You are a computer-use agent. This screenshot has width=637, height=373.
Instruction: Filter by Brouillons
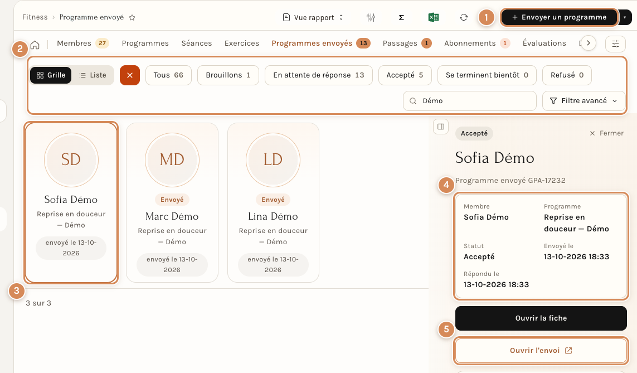228,75
